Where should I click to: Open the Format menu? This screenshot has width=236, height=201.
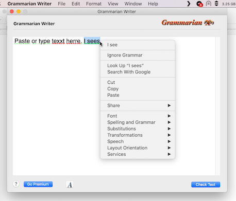click(x=94, y=4)
